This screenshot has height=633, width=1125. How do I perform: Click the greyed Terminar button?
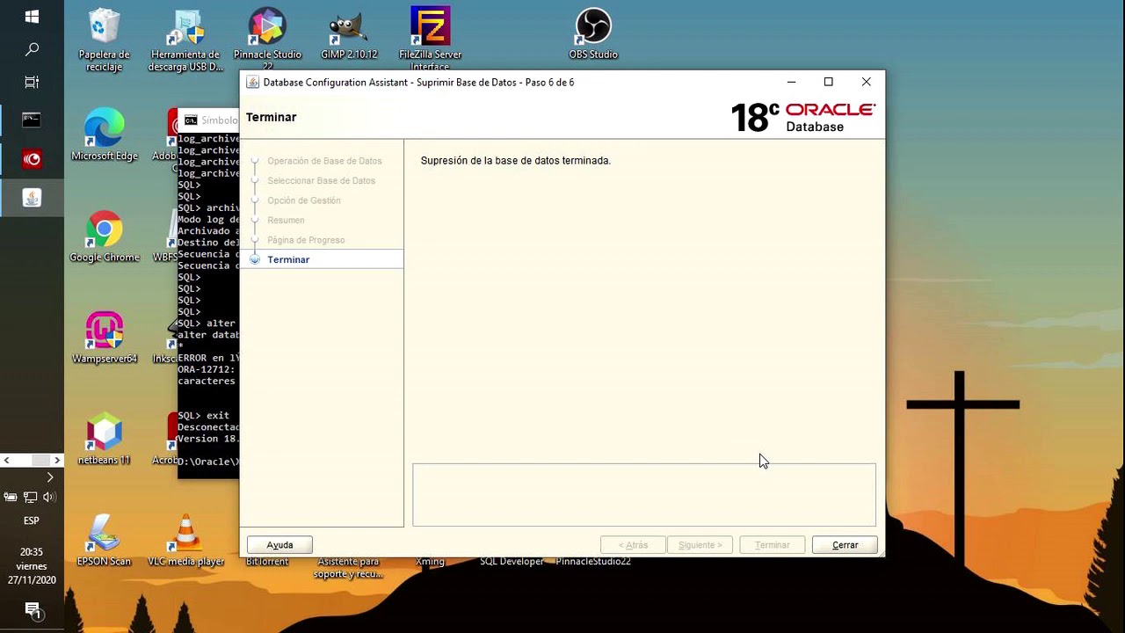coord(773,545)
